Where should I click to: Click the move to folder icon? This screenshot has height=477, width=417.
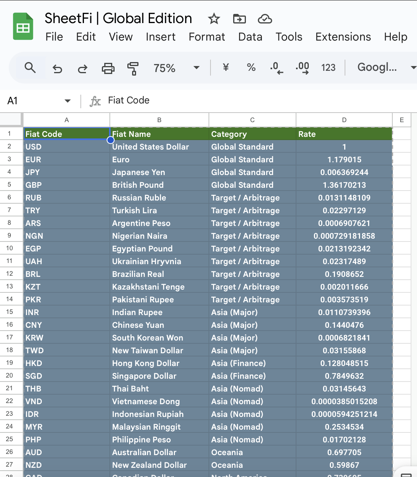[239, 19]
